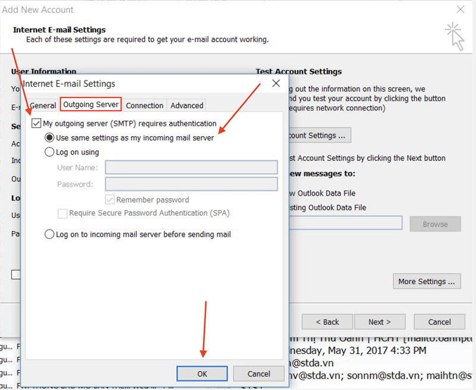Toggle the Remember password checkbox
The height and width of the screenshot is (390, 476).
[110, 200]
